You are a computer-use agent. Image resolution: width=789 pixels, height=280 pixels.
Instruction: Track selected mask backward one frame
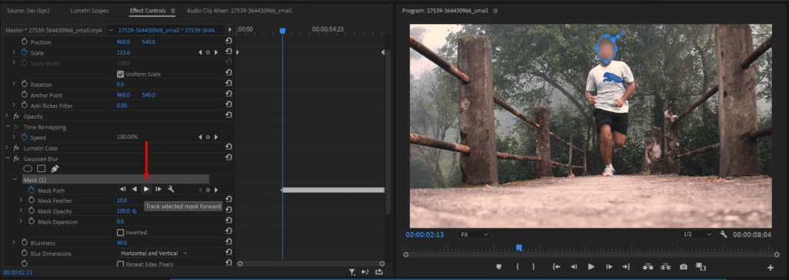click(x=123, y=189)
